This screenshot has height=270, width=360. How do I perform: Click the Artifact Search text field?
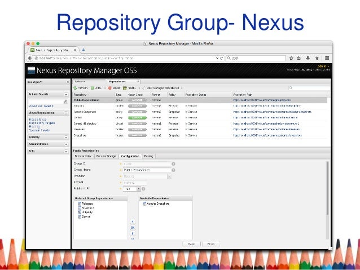46,101
